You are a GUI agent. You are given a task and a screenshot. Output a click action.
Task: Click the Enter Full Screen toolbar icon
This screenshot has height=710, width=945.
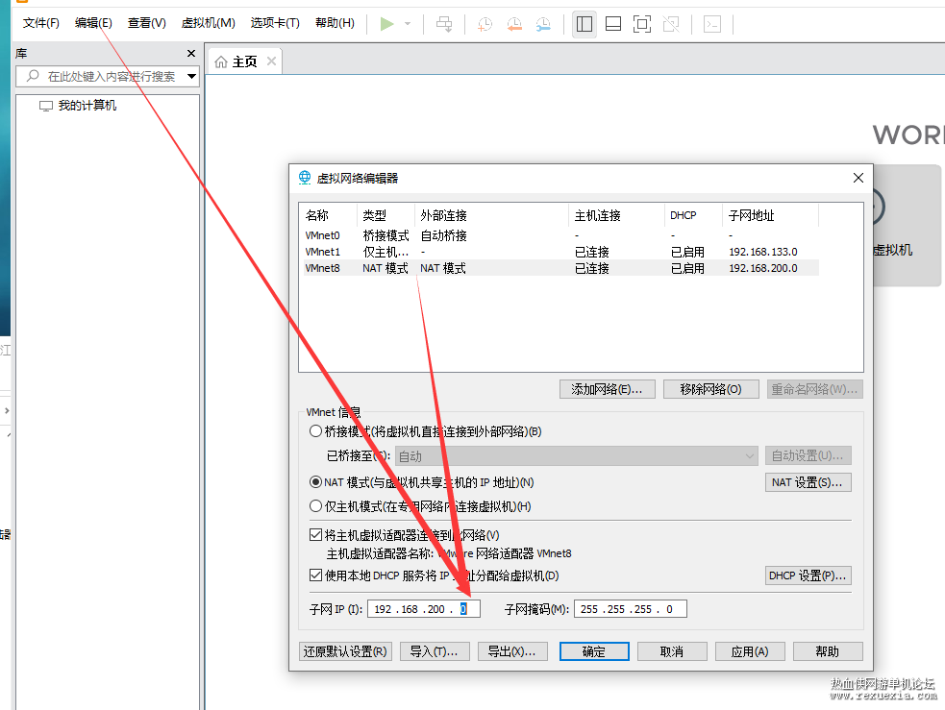click(642, 24)
